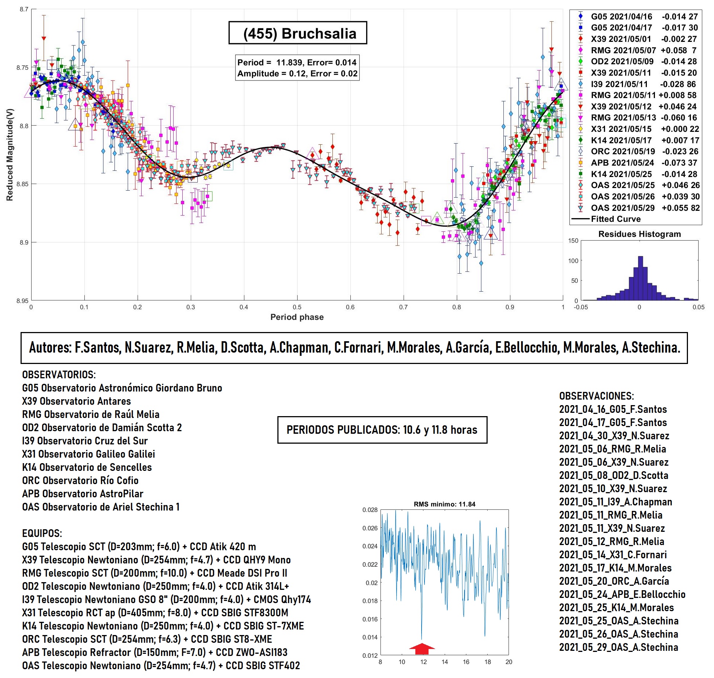Click the red triangle marker for X39 2021/05/12
This screenshot has width=714, height=678.
(x=580, y=107)
